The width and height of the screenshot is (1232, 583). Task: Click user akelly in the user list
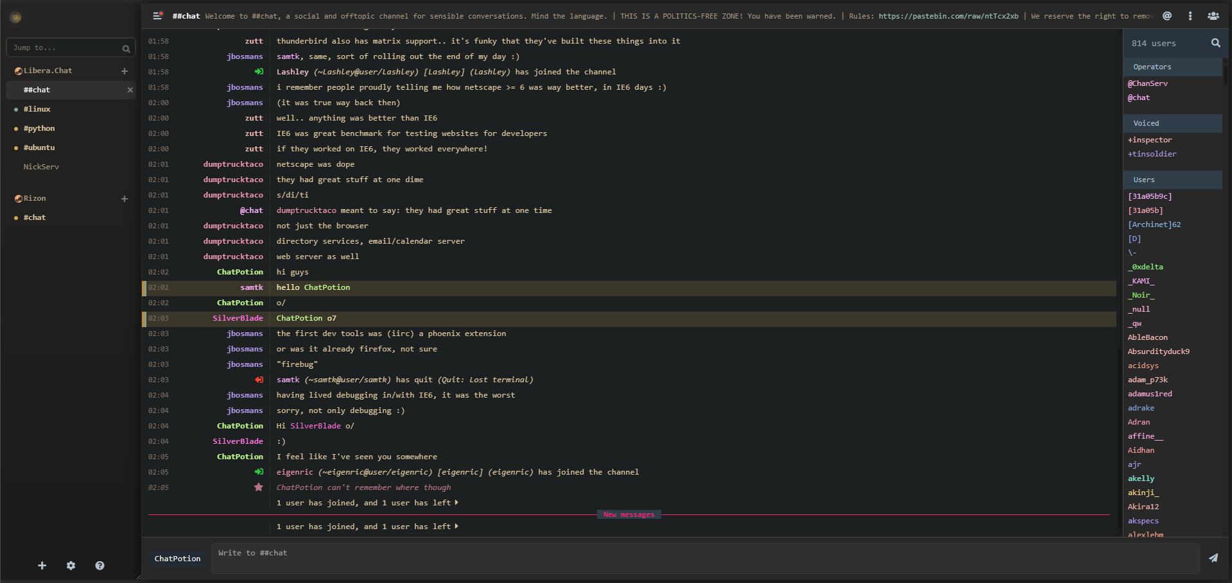click(x=1141, y=478)
